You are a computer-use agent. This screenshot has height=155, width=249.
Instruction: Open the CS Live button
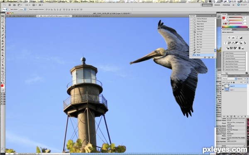242,5
